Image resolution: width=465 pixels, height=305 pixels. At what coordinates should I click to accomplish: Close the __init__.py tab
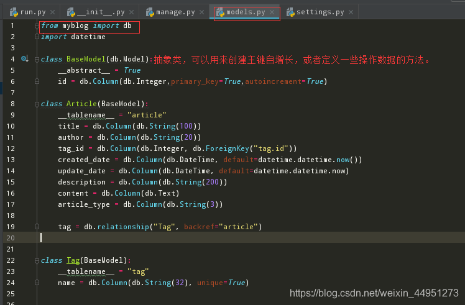[x=131, y=12]
